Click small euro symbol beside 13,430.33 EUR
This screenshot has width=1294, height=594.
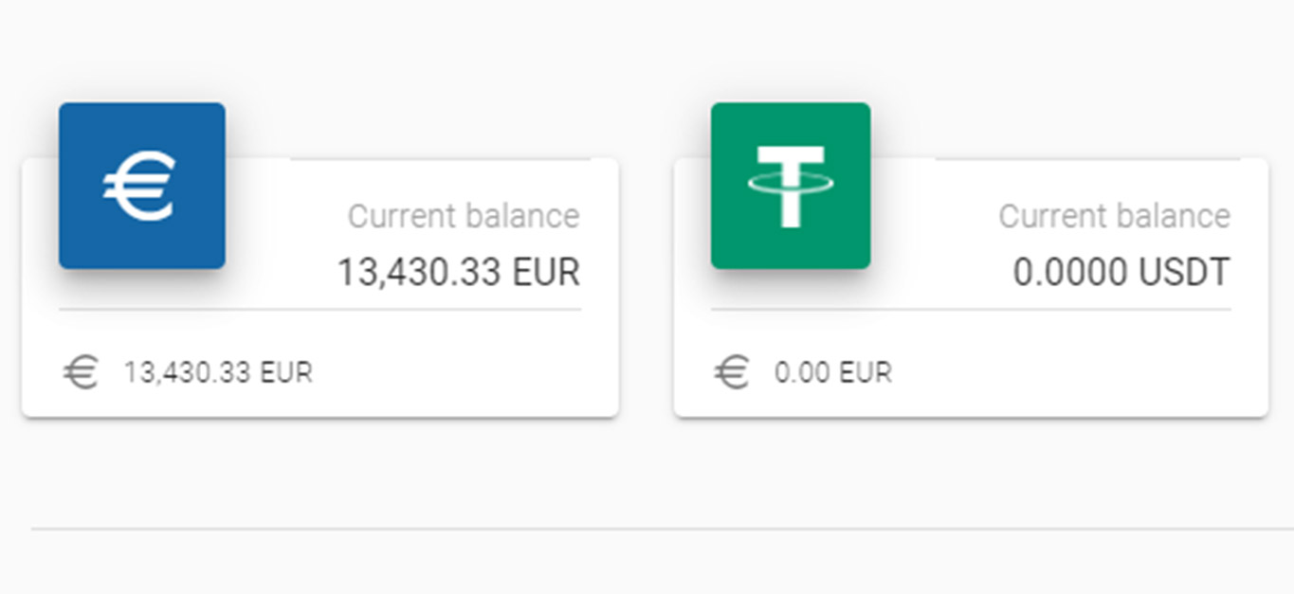tap(81, 372)
